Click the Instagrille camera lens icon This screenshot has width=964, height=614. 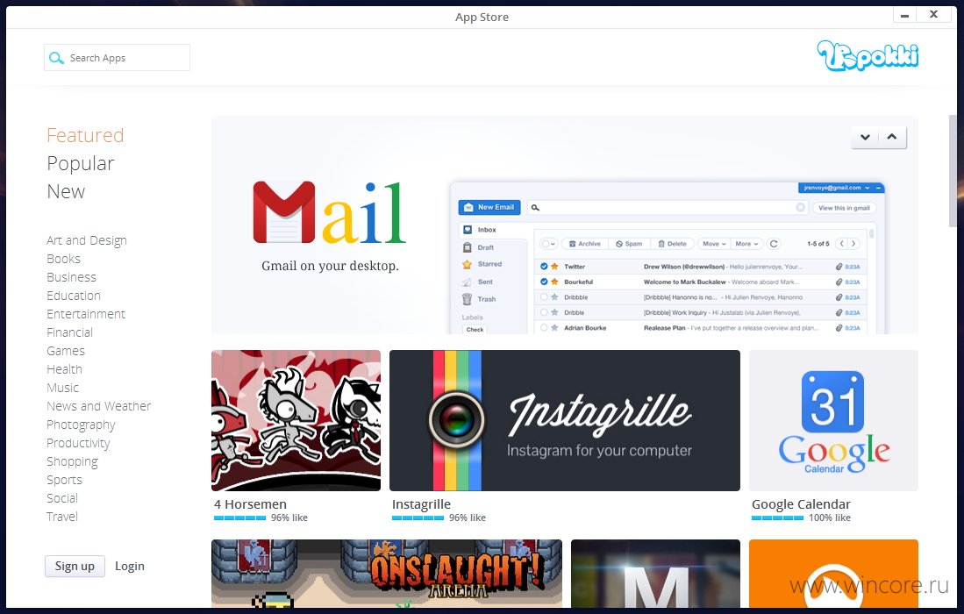(456, 420)
